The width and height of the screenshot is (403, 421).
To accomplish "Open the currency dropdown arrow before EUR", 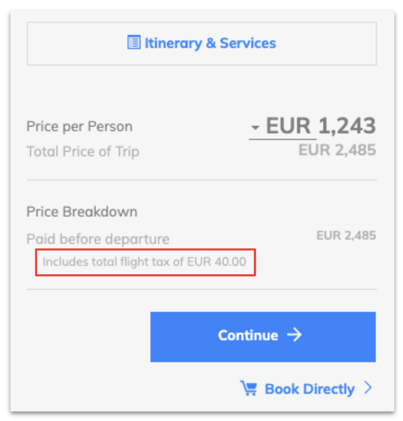I will 255,127.
